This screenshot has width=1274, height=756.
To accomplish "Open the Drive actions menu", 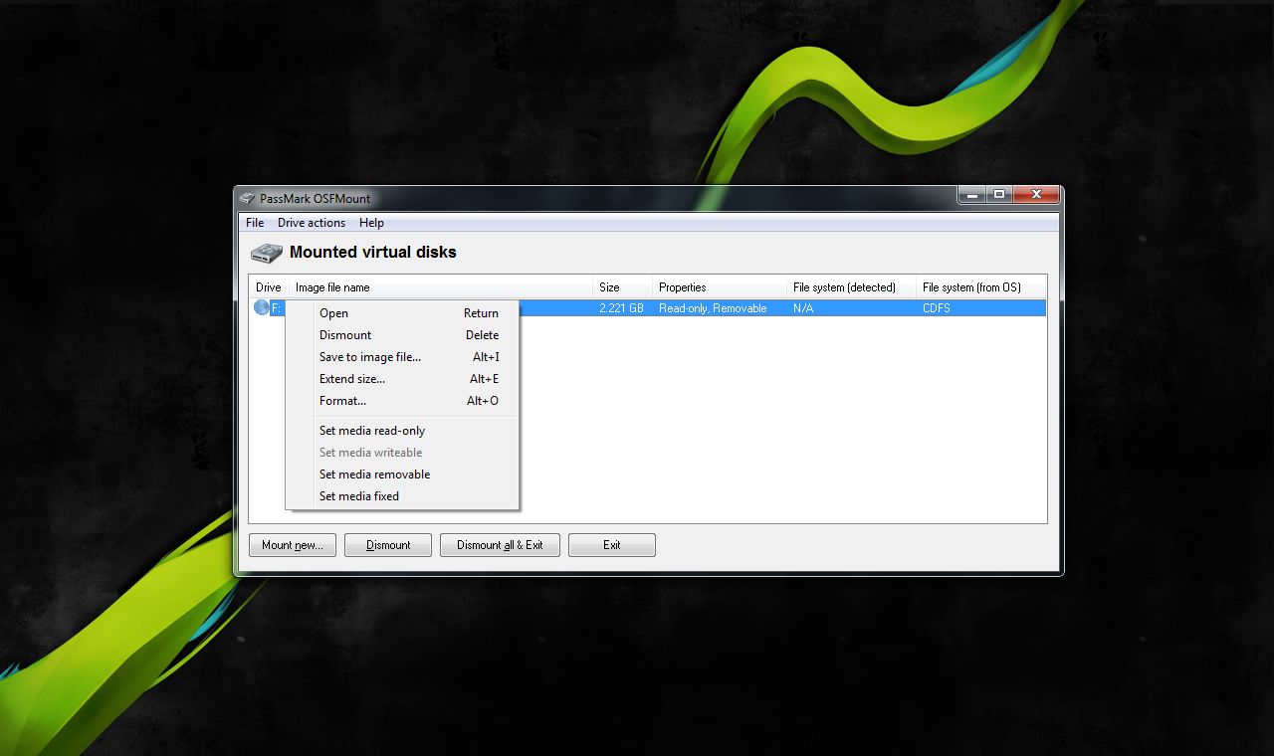I will pyautogui.click(x=312, y=223).
